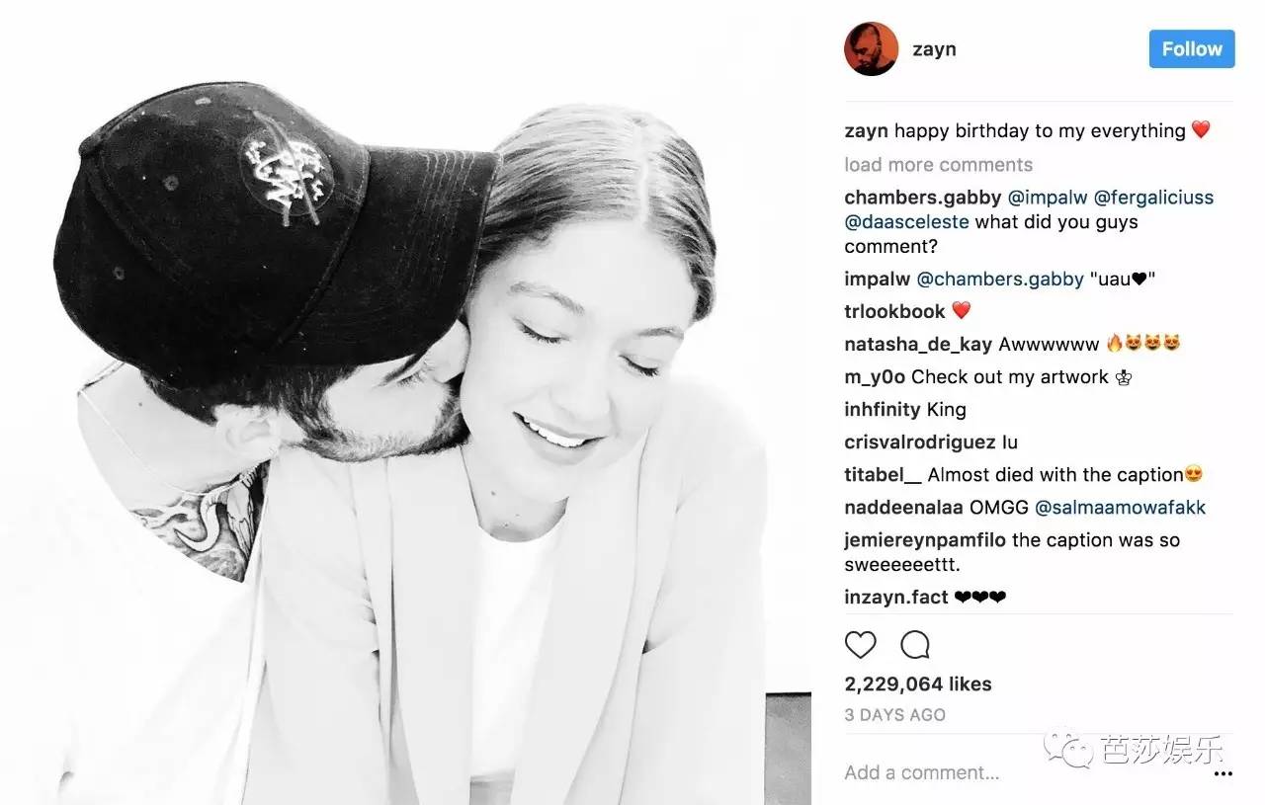Screen dimensions: 1265x805
Task: Open inzayn.fact commenter profile
Action: tap(896, 597)
